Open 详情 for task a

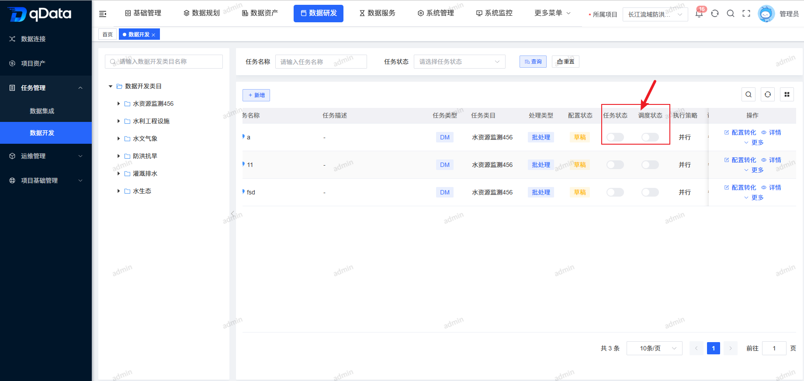click(x=771, y=132)
